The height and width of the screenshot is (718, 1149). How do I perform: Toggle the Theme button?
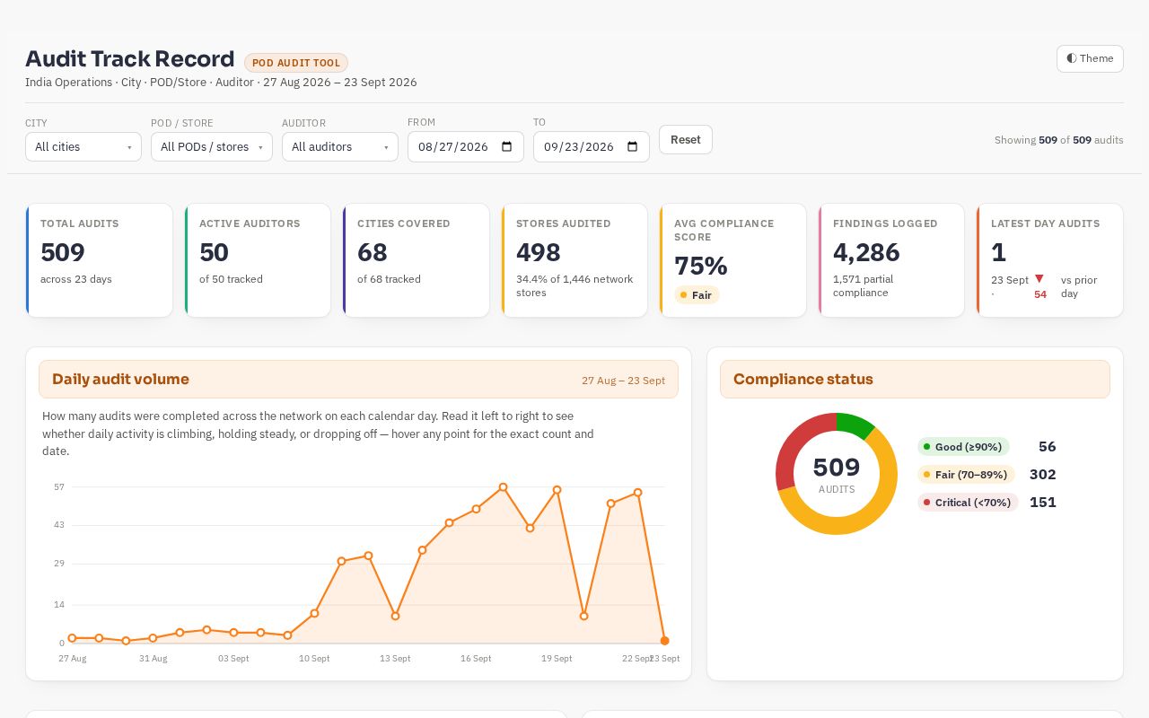(1090, 58)
